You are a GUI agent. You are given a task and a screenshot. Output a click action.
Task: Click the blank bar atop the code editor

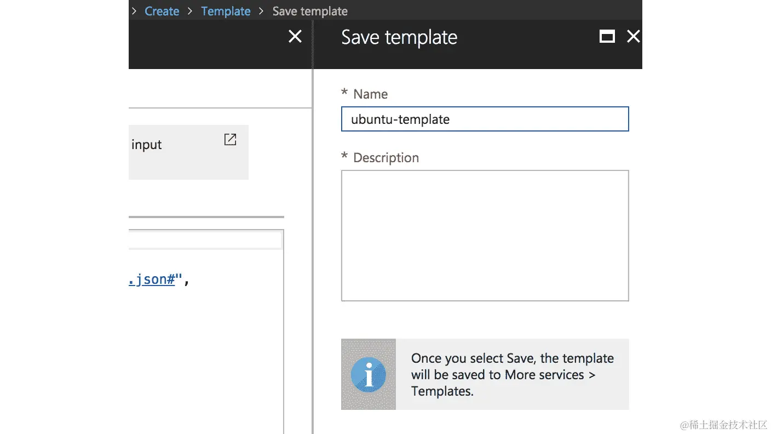tap(205, 240)
